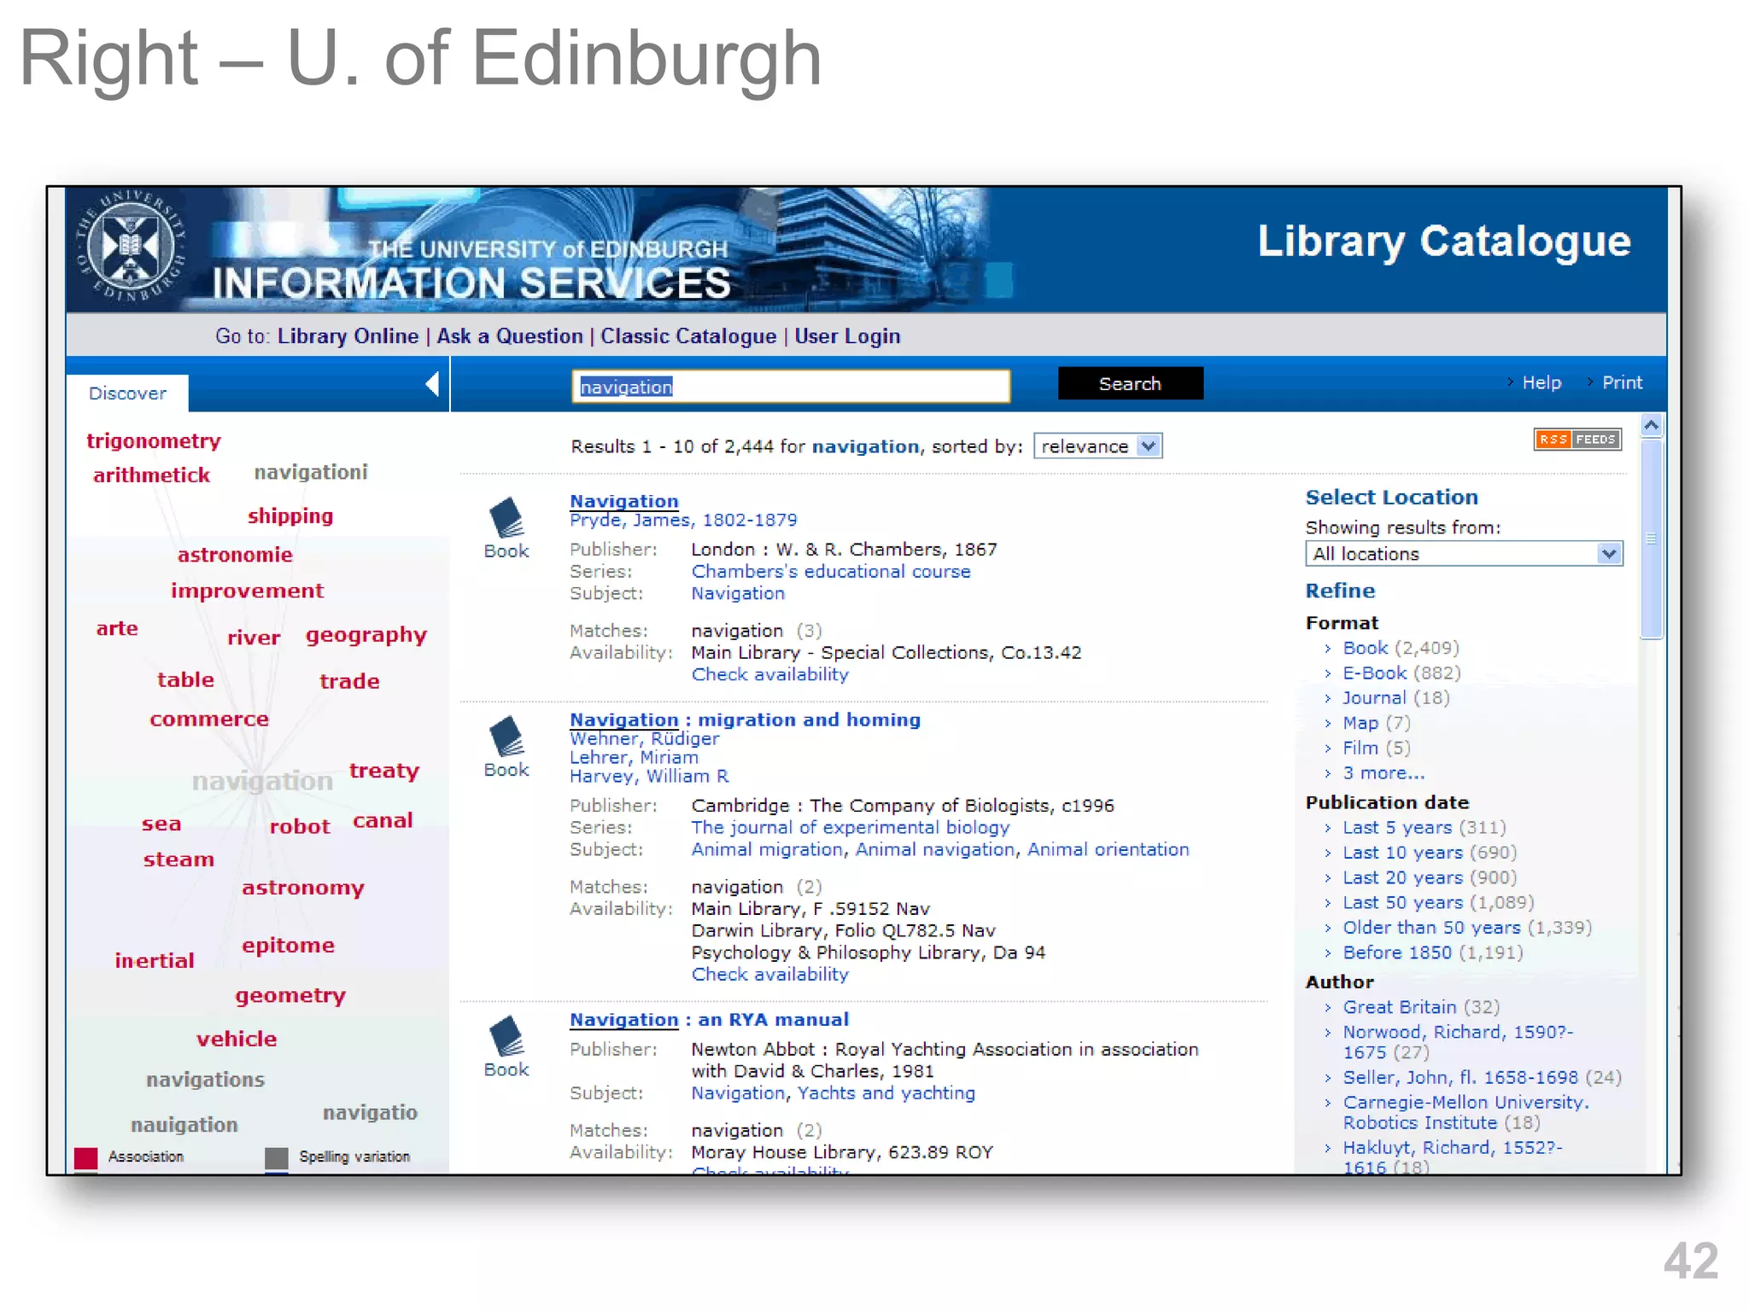Collapse the Discover panel with the arrow
The image size is (1749, 1311).
point(432,384)
